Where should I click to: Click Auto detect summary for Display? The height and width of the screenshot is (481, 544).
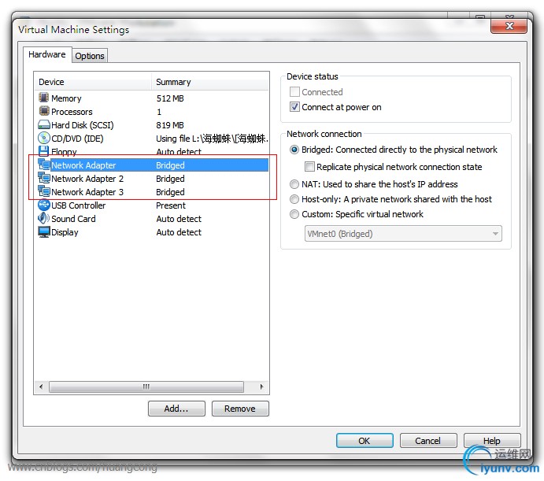tap(179, 232)
